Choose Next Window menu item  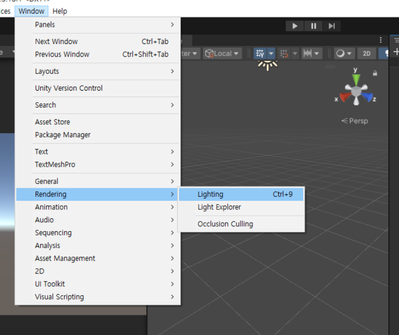pos(98,41)
